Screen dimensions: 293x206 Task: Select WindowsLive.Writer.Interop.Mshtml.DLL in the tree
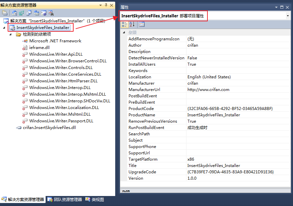point(68,94)
